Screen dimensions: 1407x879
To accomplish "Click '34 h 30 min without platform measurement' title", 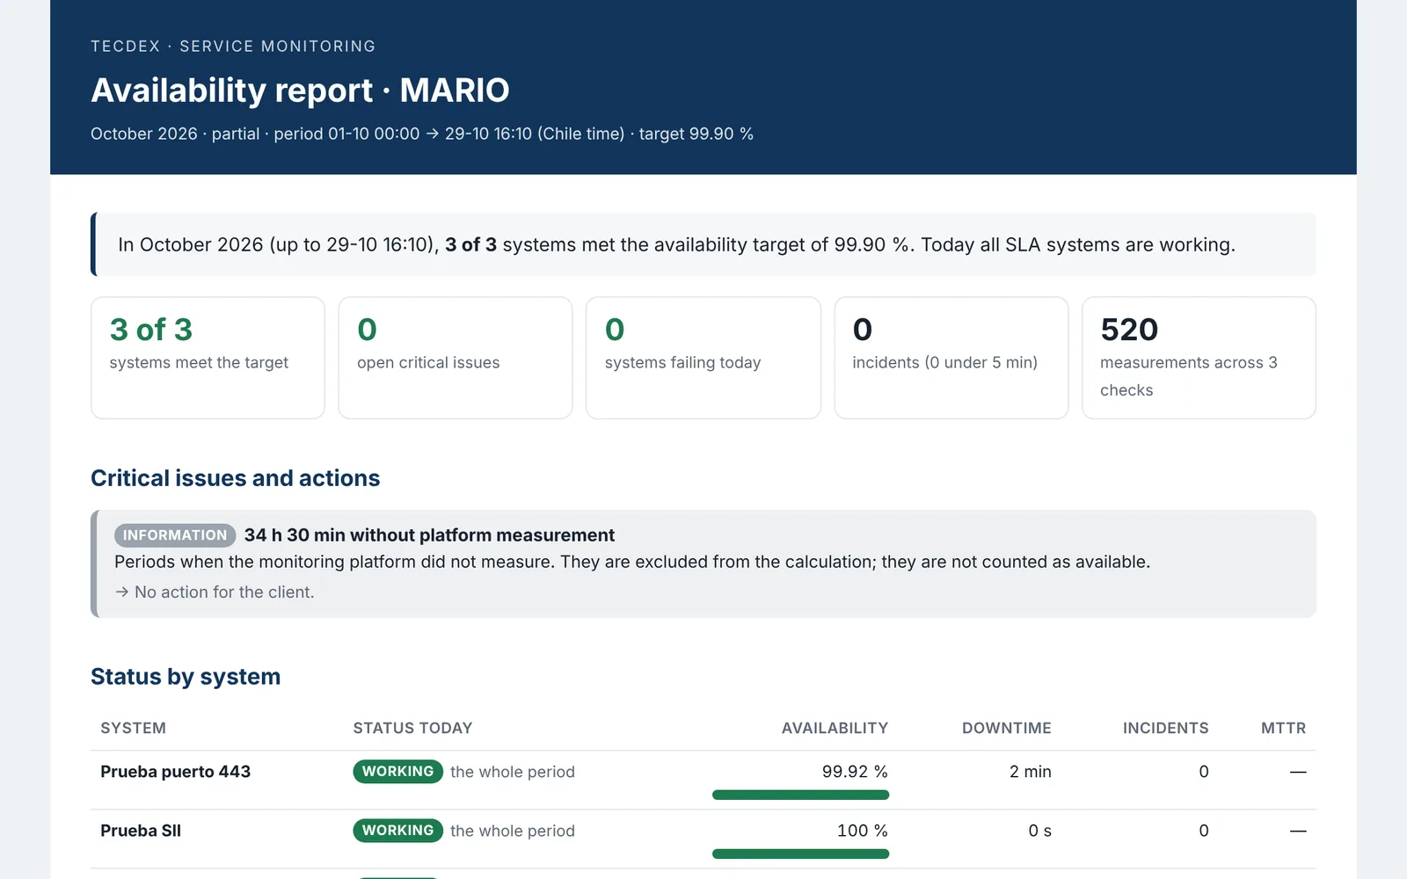I will (x=429, y=535).
